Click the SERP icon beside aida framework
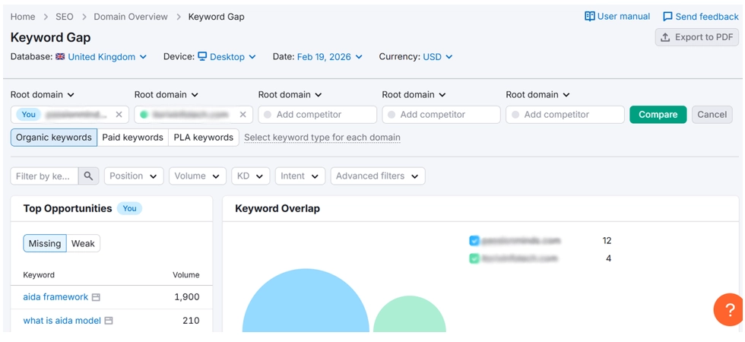 96,297
